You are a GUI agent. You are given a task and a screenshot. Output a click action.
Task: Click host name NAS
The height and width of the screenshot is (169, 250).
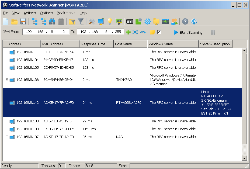(119, 137)
